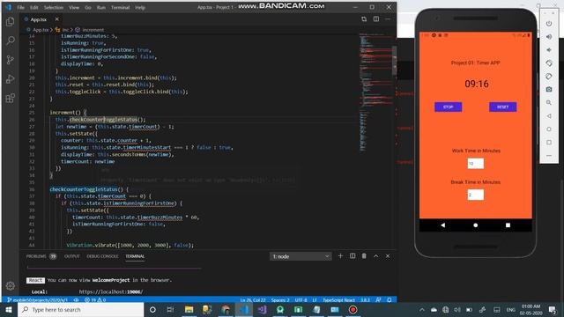
Task: Tap the Android home circle on phone screen
Action: tap(476, 225)
